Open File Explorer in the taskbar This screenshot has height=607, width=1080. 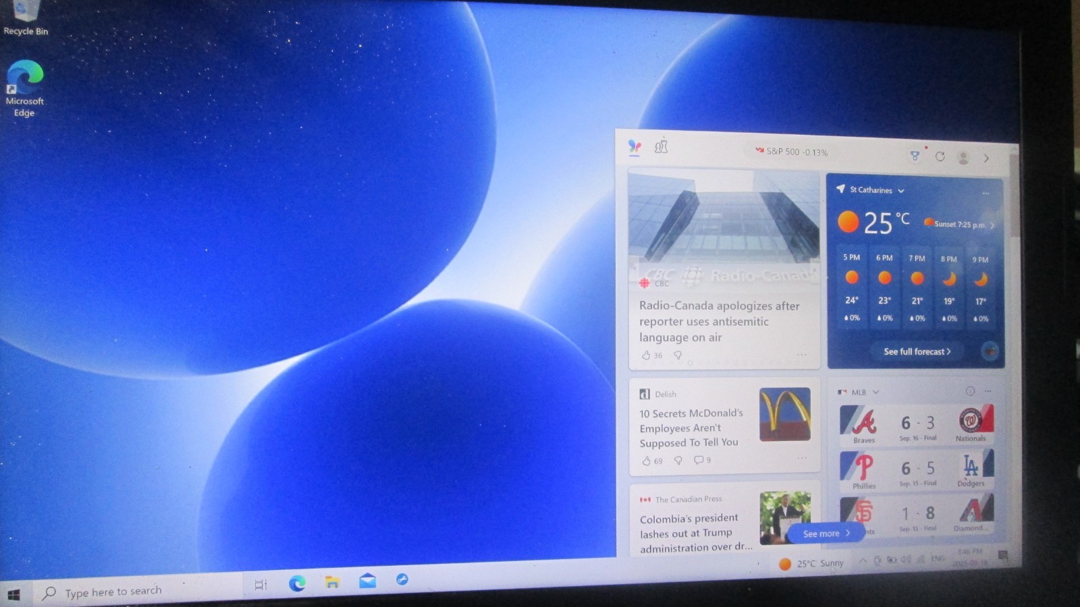[332, 582]
